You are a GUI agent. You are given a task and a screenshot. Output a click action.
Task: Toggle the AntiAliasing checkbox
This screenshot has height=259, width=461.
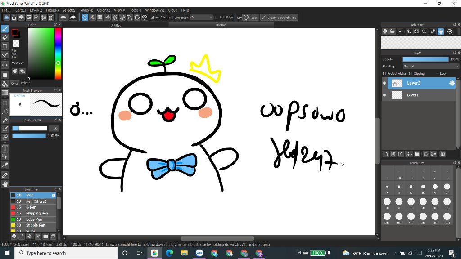coord(152,18)
